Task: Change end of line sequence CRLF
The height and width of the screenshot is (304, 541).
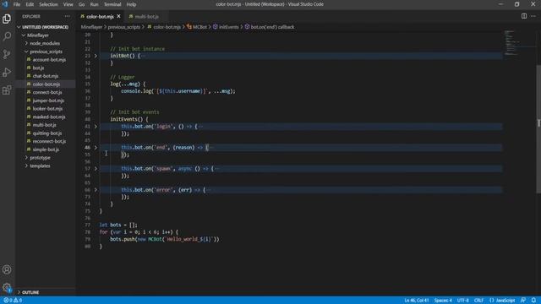Action: click(478, 301)
